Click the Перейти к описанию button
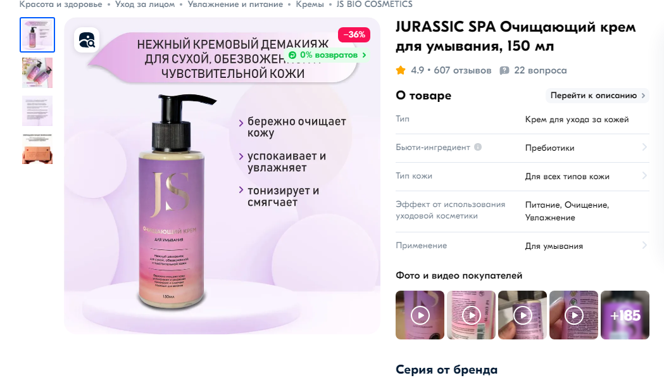664x385 pixels. (x=598, y=96)
